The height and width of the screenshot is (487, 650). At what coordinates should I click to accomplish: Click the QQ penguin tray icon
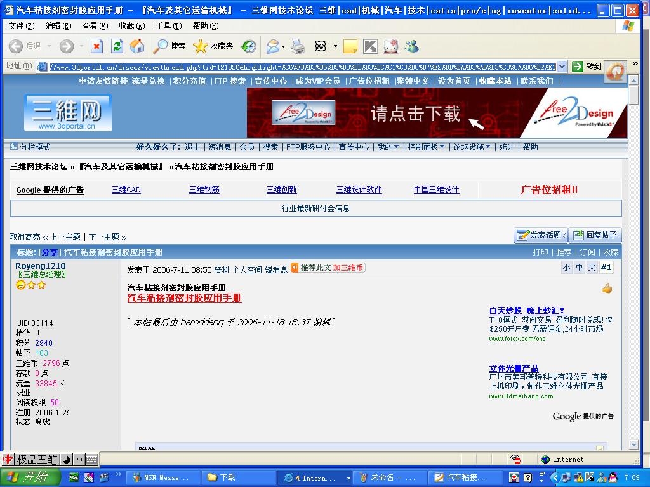pyautogui.click(x=613, y=477)
